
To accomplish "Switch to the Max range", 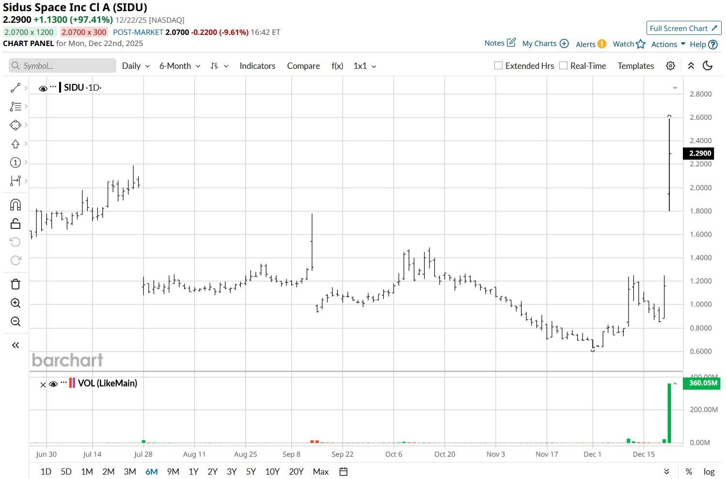I will tap(321, 472).
